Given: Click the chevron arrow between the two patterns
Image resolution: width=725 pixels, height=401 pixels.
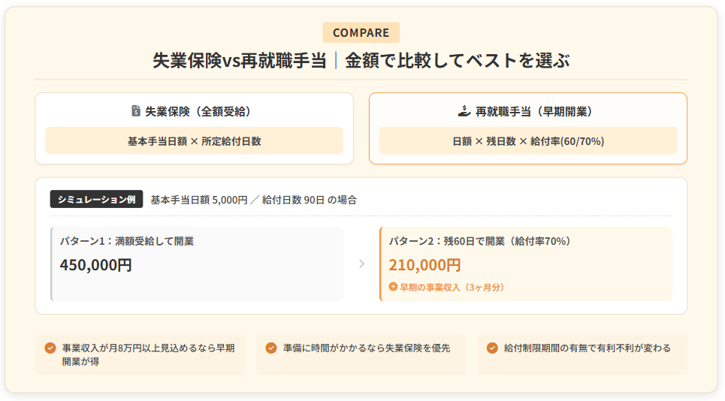Looking at the screenshot, I should [x=361, y=264].
